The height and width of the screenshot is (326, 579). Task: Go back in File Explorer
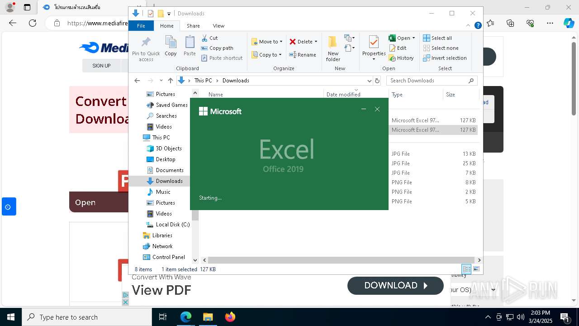pyautogui.click(x=137, y=81)
